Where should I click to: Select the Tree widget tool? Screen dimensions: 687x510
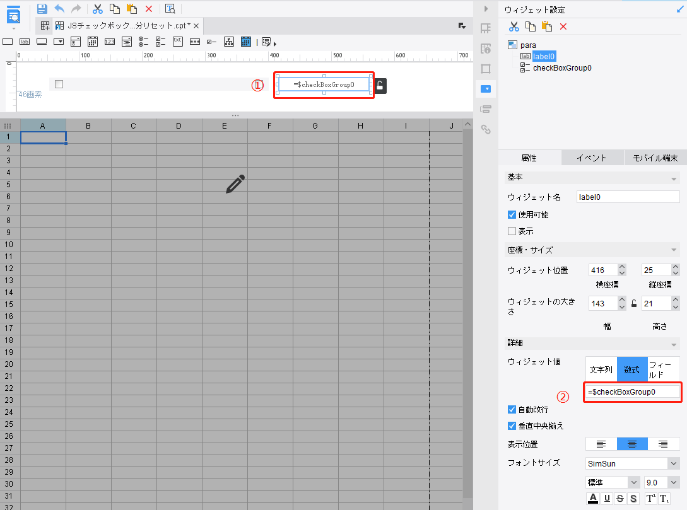coord(229,42)
